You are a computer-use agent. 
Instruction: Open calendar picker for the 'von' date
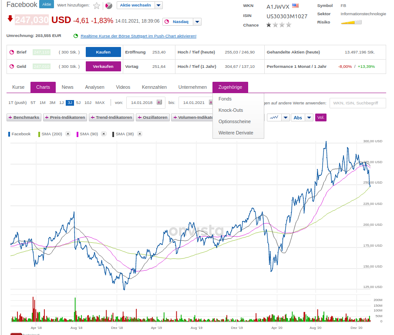[x=159, y=103]
